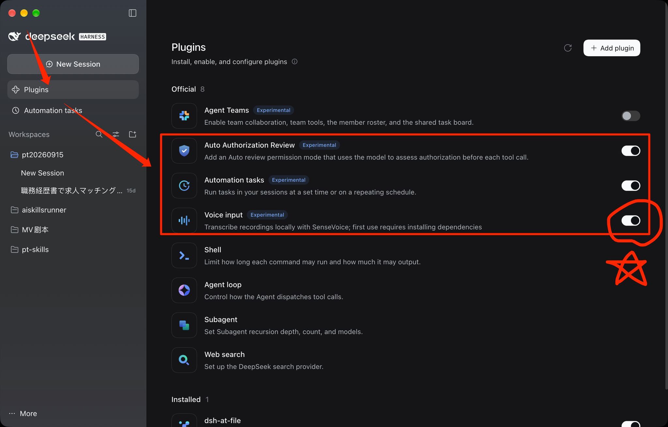
Task: Toggle the sidebar panel icon
Action: tap(132, 13)
